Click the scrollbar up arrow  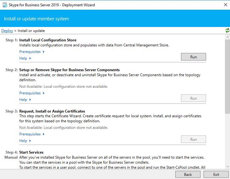[x=227, y=37]
